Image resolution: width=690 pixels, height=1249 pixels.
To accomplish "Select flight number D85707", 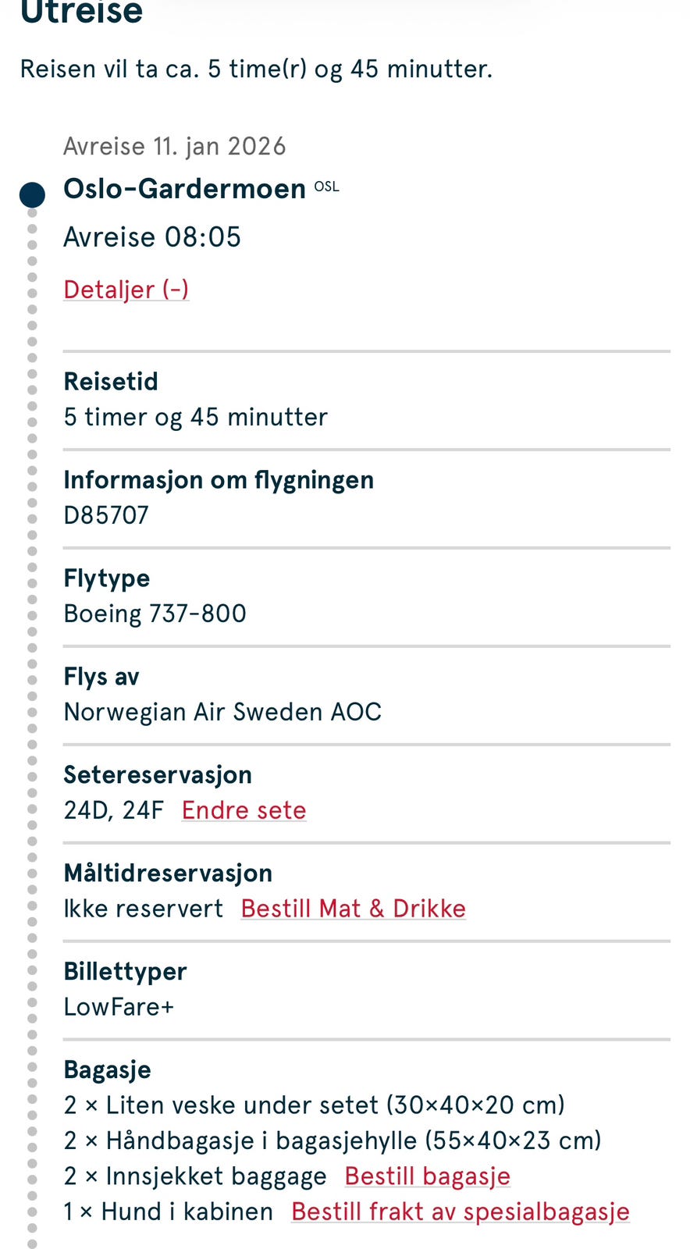I will pyautogui.click(x=106, y=515).
